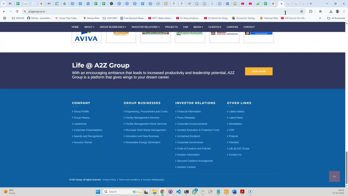Viewport: 348px width, 196px height.
Task: Expand the ABOUT navigation dropdown
Action: (89, 27)
